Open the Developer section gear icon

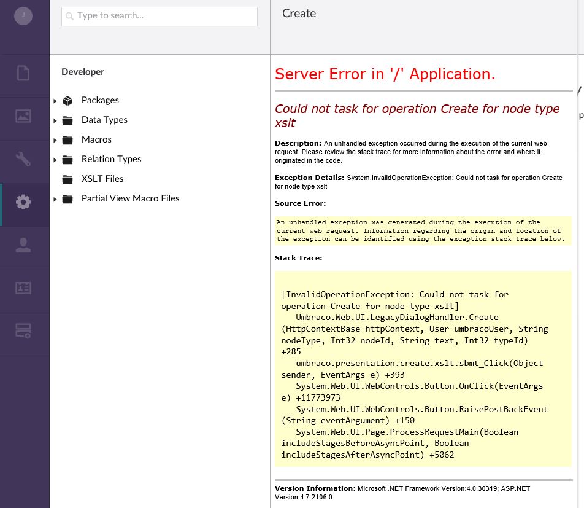(23, 201)
